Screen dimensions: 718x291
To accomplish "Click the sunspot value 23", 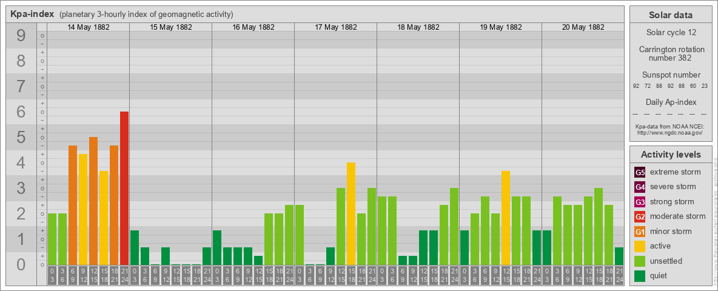I will click(705, 86).
